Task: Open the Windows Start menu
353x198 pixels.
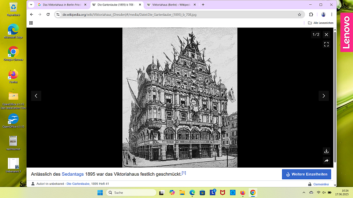Action: (100, 192)
